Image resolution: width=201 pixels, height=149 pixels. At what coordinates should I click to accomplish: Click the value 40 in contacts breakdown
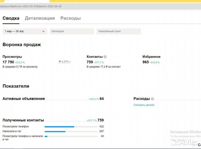click(x=102, y=136)
